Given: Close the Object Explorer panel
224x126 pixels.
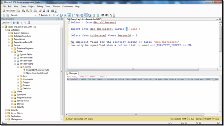Looking at the screenshot, I should click(62, 19).
